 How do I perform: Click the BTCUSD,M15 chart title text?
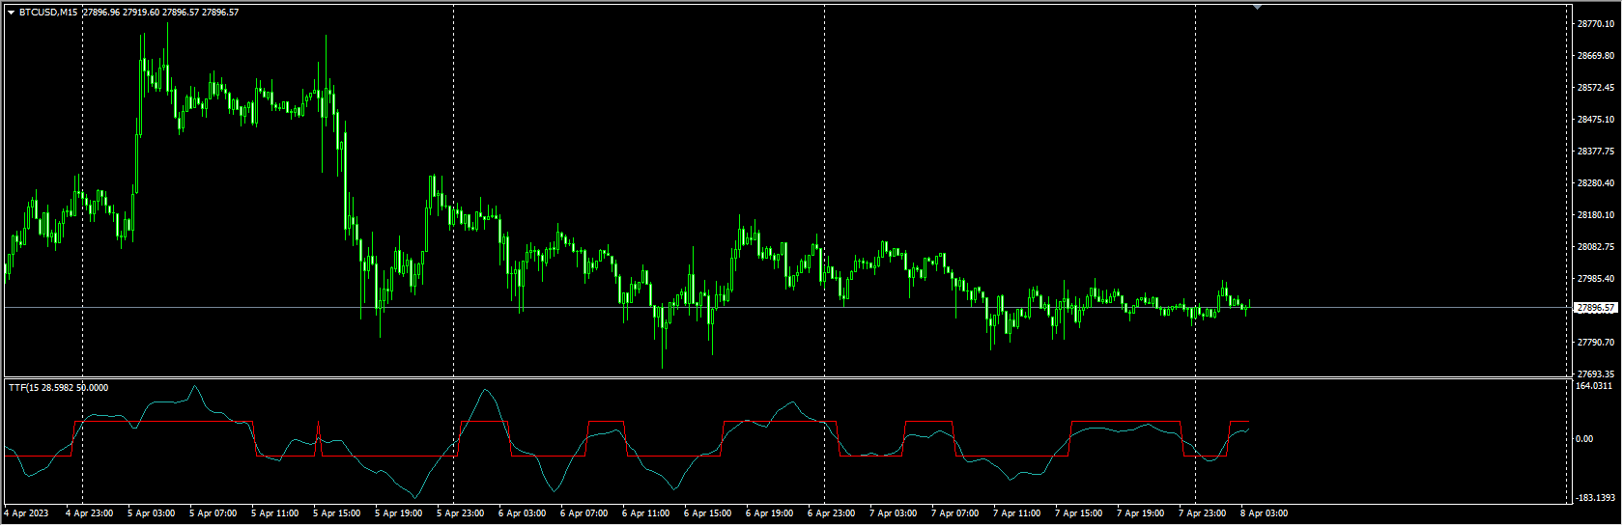pos(49,13)
